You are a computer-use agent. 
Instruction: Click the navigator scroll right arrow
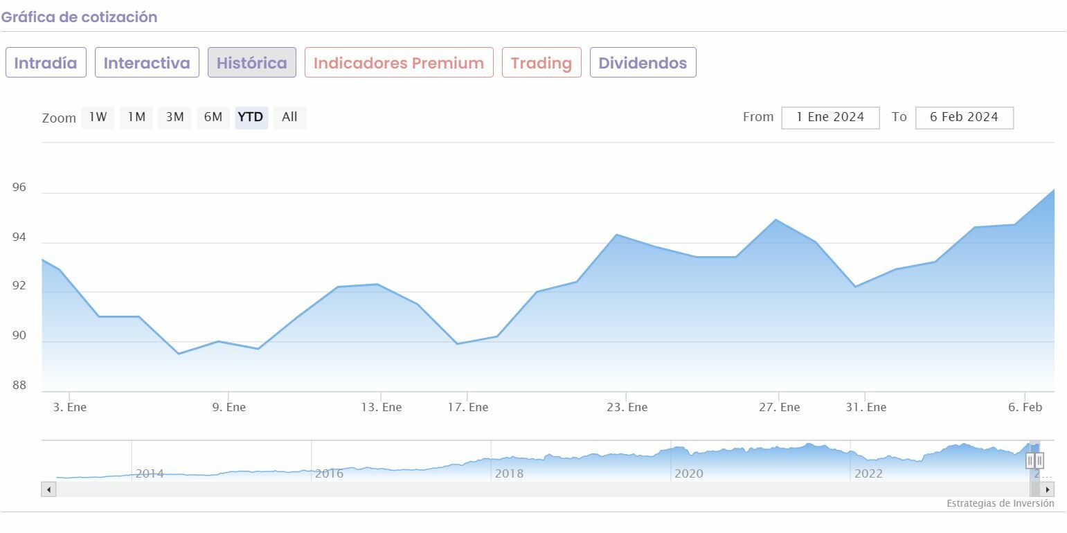click(1048, 489)
